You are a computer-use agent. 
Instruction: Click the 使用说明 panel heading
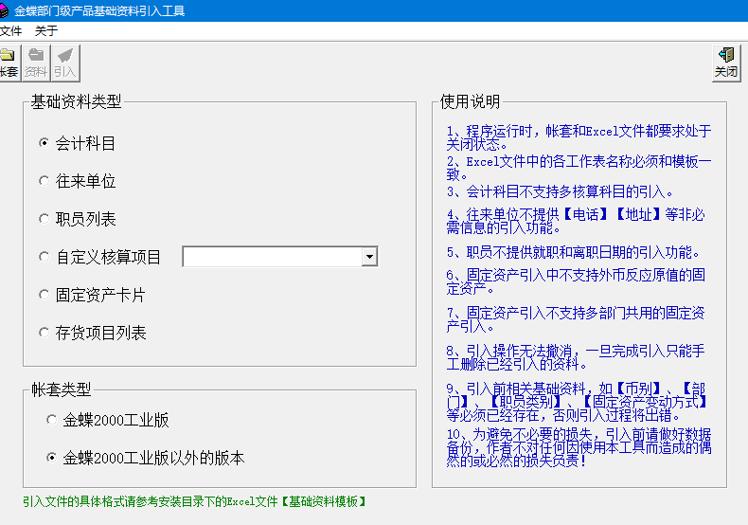point(470,102)
